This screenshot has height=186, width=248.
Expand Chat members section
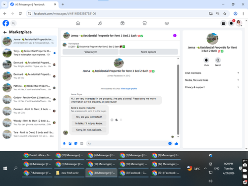[212, 73]
